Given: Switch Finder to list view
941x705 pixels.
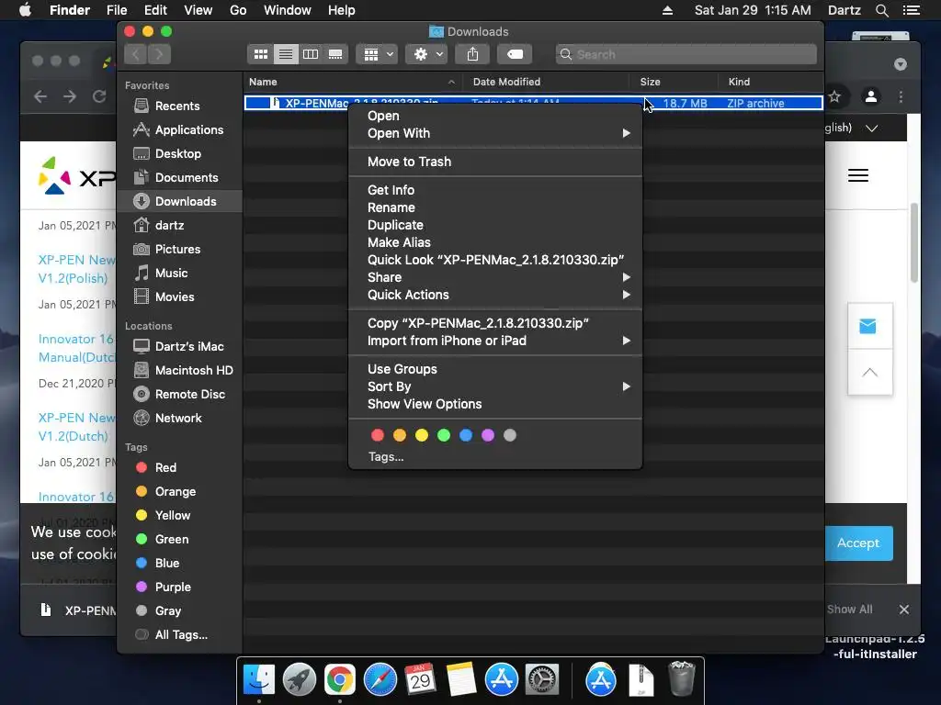Looking at the screenshot, I should pos(286,54).
